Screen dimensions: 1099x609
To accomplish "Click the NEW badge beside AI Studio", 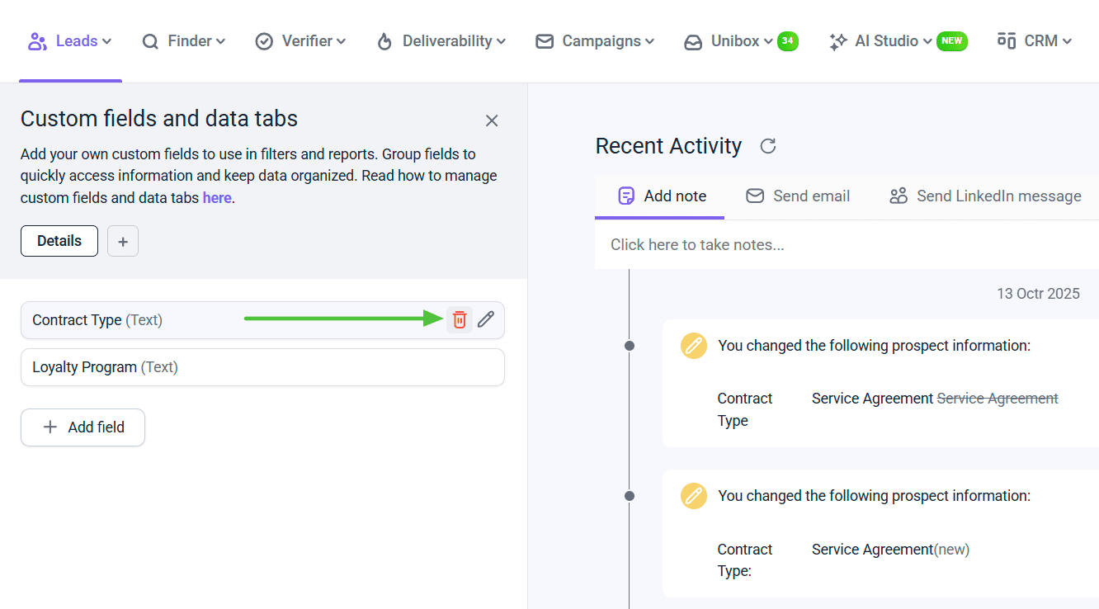I will pos(951,41).
